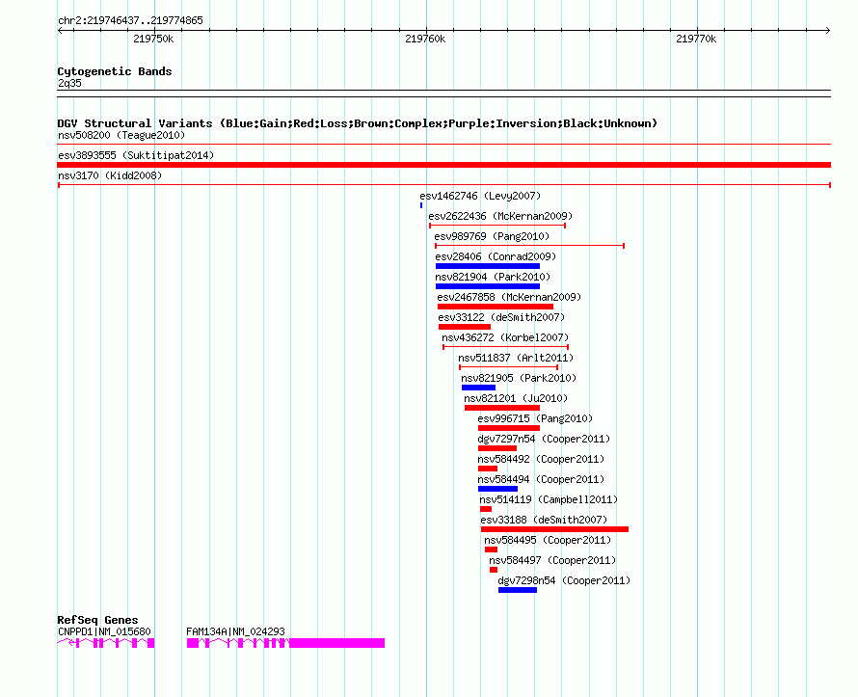Click the nsv3170 (Kidd2008) label
The image size is (858, 697).
110,175
